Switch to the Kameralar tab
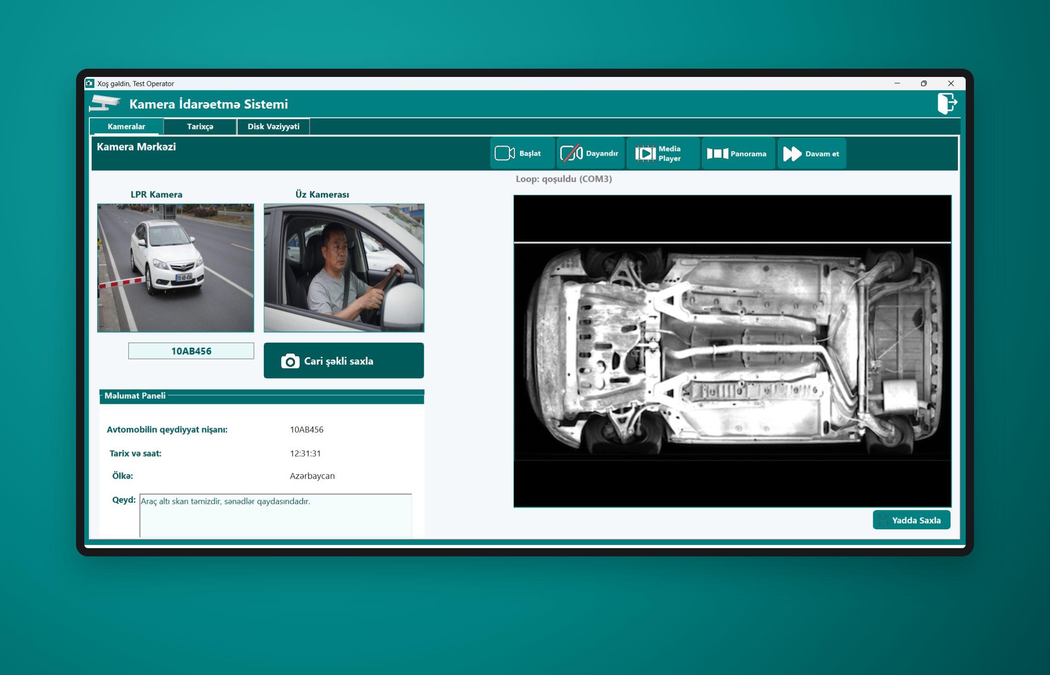Screen dimensions: 1050x675 pos(126,126)
